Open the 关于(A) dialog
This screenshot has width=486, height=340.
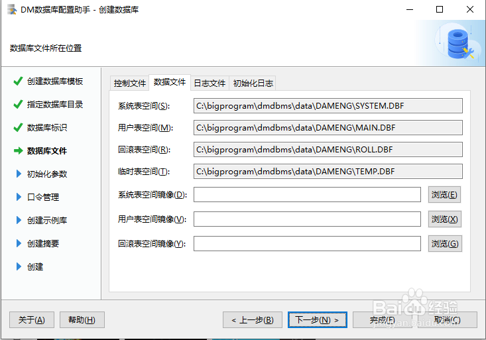(x=32, y=320)
